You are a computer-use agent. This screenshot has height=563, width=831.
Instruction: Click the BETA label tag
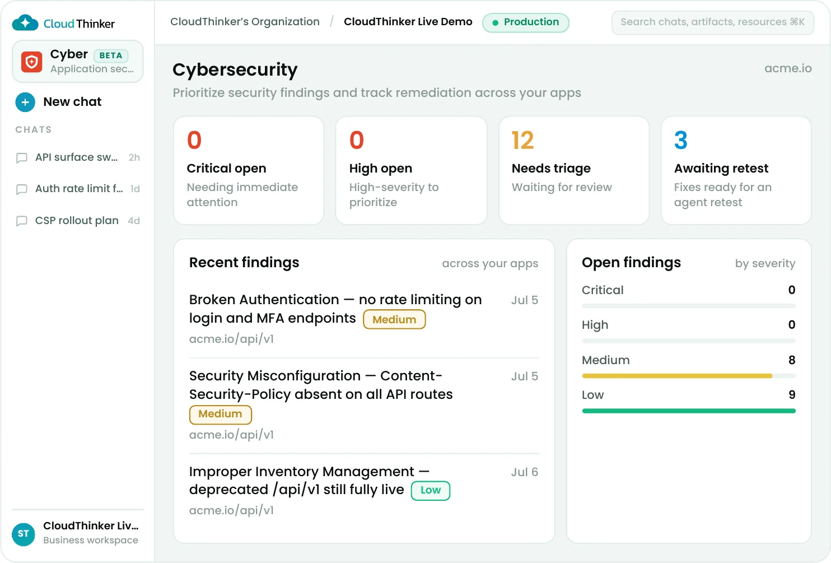111,55
